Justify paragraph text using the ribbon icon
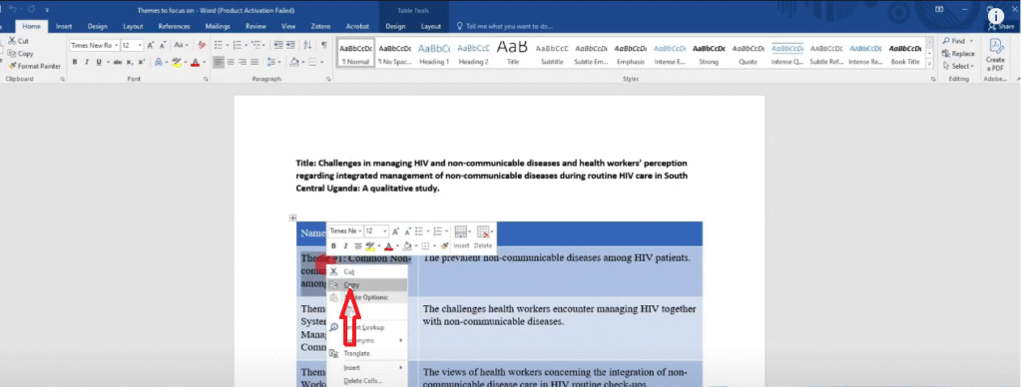This screenshot has height=387, width=1022. 255,62
